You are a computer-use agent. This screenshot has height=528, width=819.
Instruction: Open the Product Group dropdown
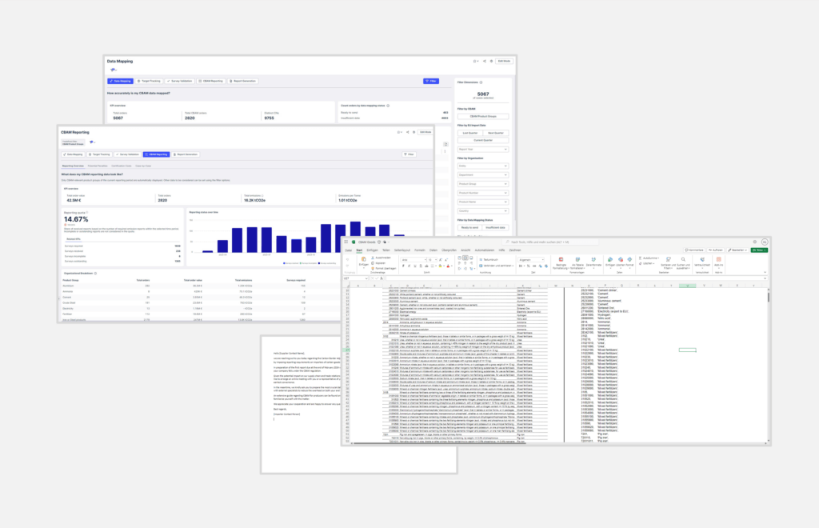482,184
